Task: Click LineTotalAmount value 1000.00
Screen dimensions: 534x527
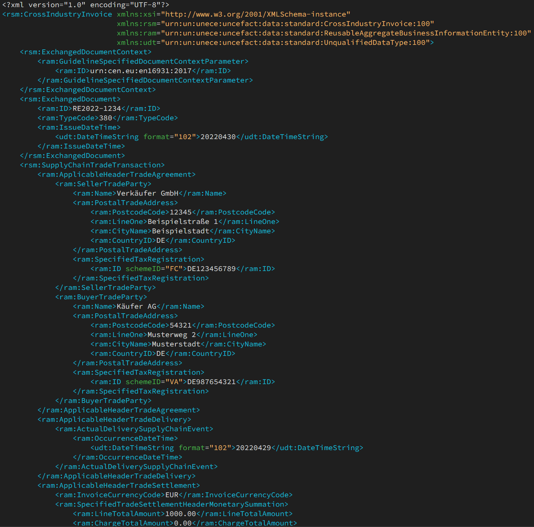Action: [x=180, y=514]
